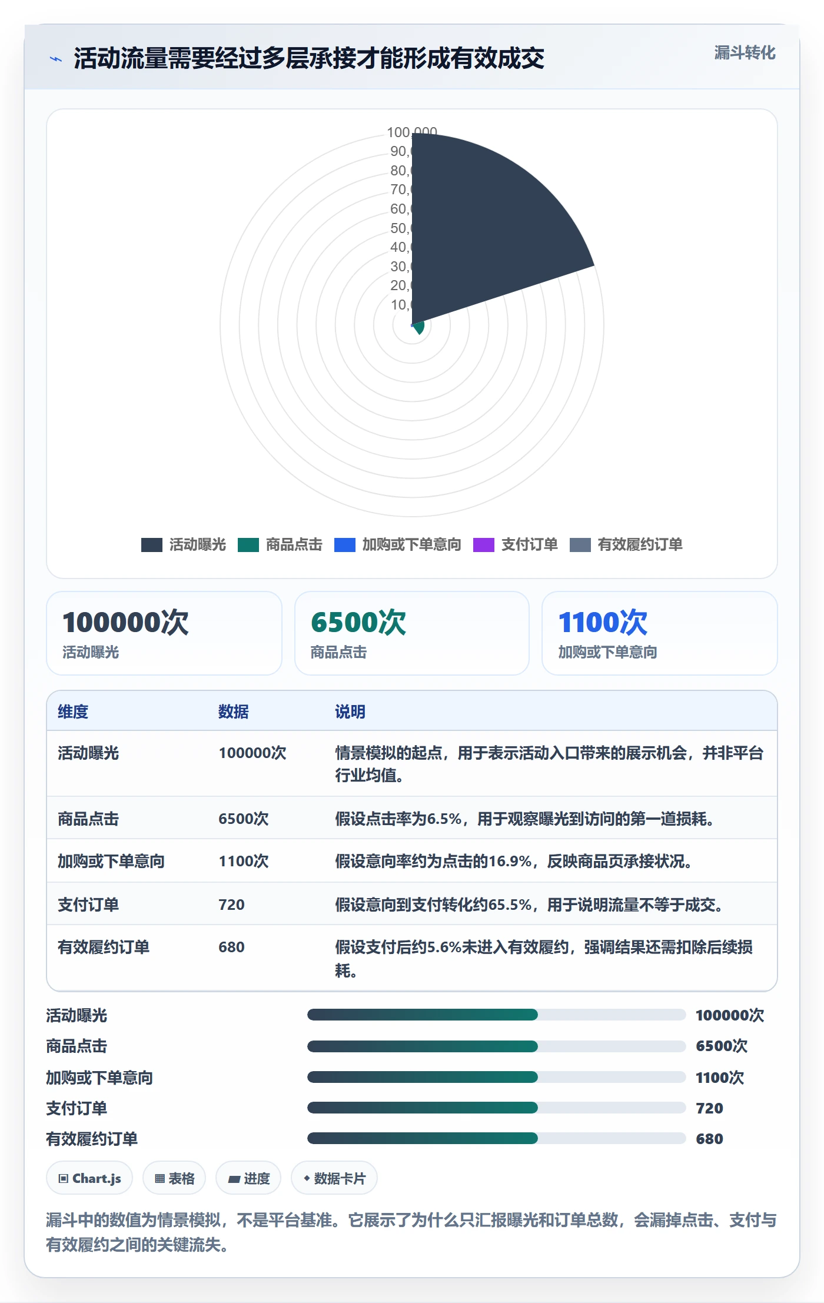Viewport: 824px width, 1303px height.
Task: Toggle 有效履约订单 legend label text
Action: (x=640, y=545)
